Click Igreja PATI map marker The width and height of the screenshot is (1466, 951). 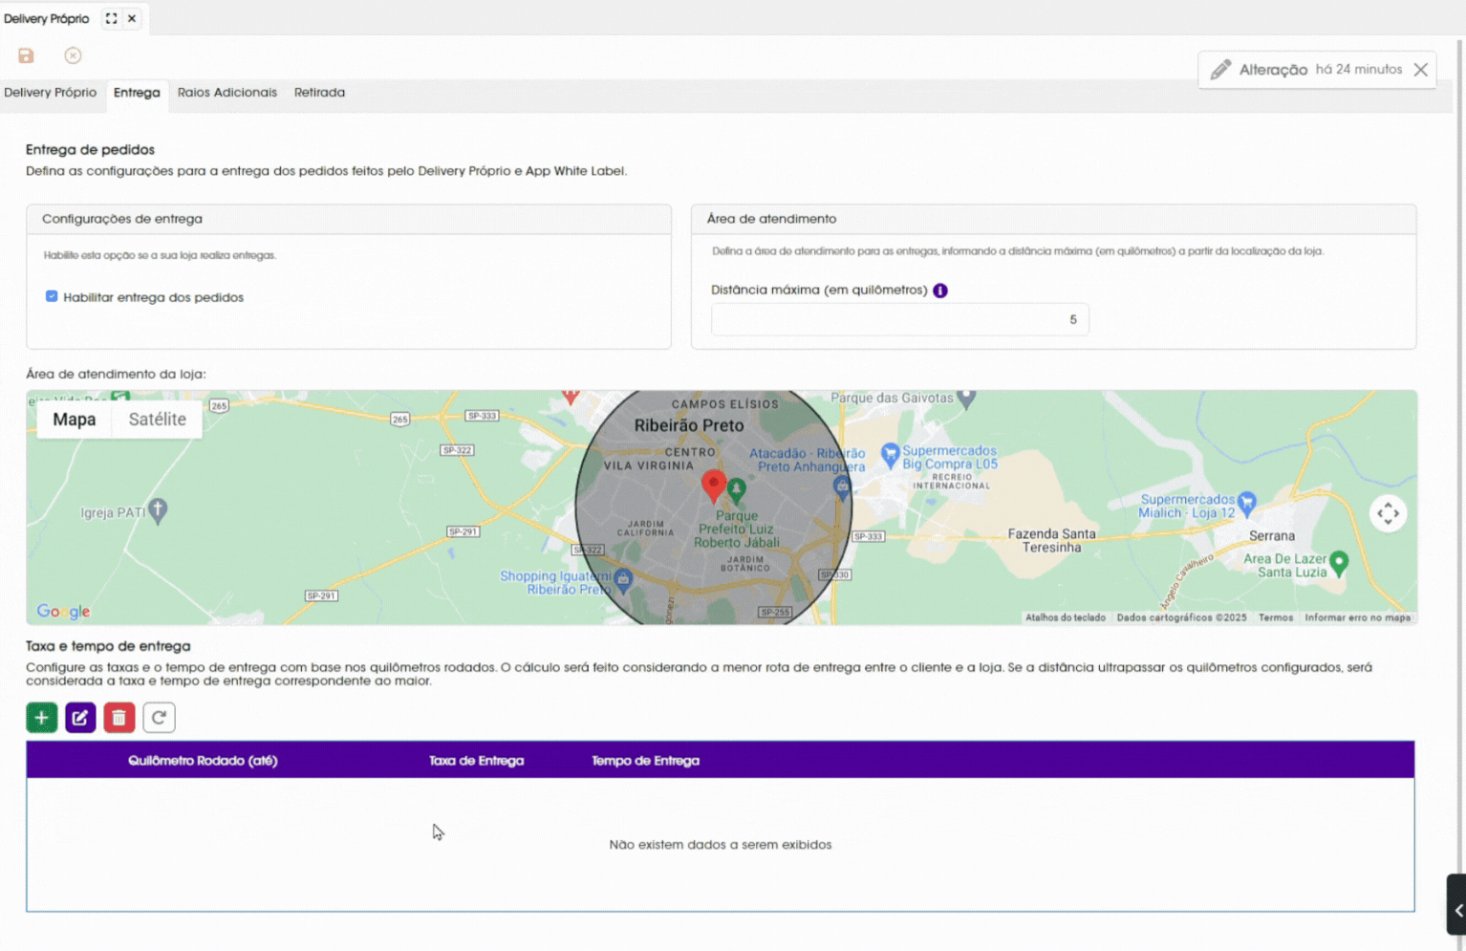(x=159, y=510)
